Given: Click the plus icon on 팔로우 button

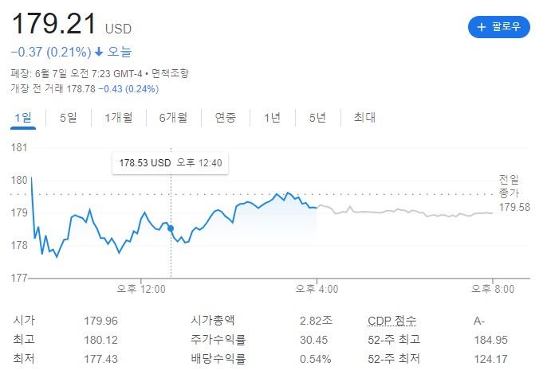Looking at the screenshot, I should 481,27.
